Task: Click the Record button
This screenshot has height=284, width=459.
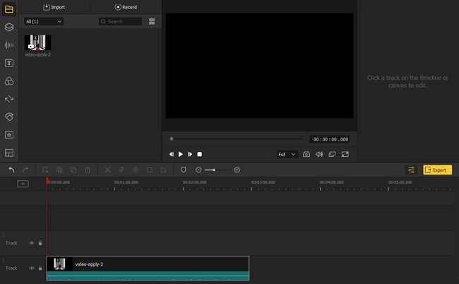Action: pos(126,7)
